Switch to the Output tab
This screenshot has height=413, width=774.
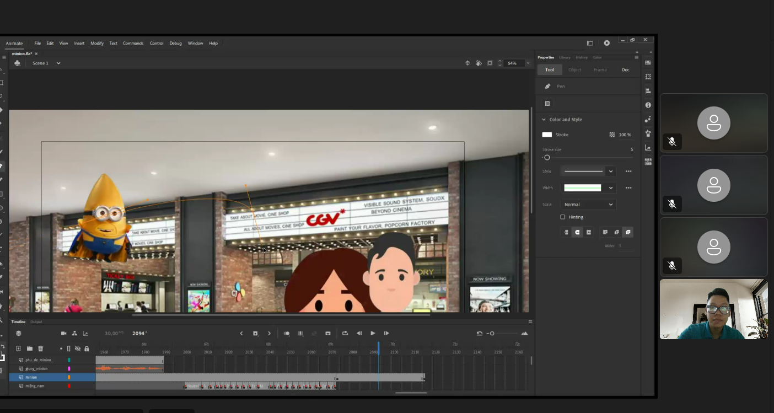pyautogui.click(x=36, y=321)
